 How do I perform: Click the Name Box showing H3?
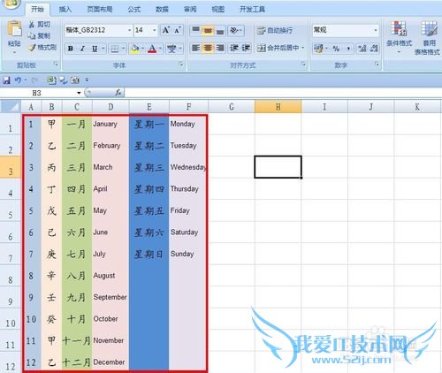tap(38, 93)
